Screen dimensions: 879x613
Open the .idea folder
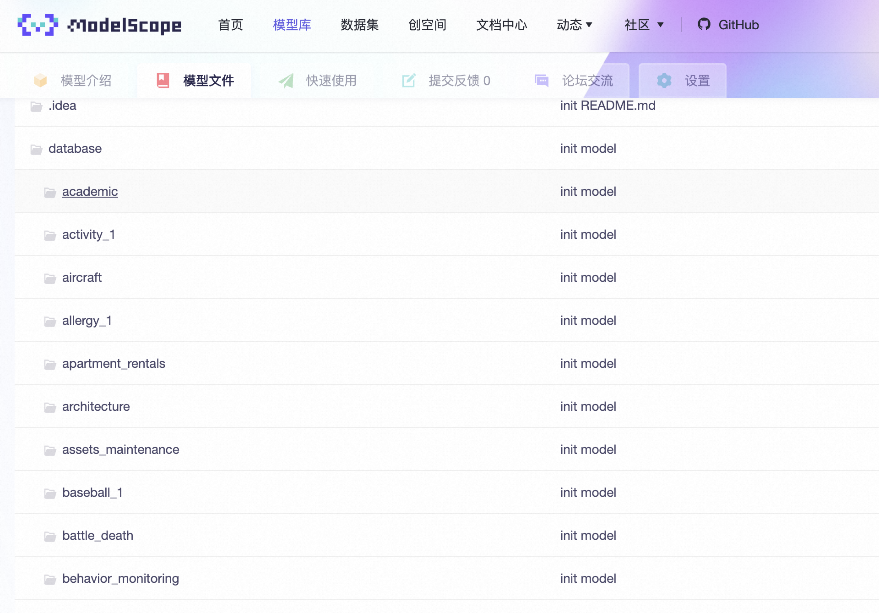(x=62, y=106)
